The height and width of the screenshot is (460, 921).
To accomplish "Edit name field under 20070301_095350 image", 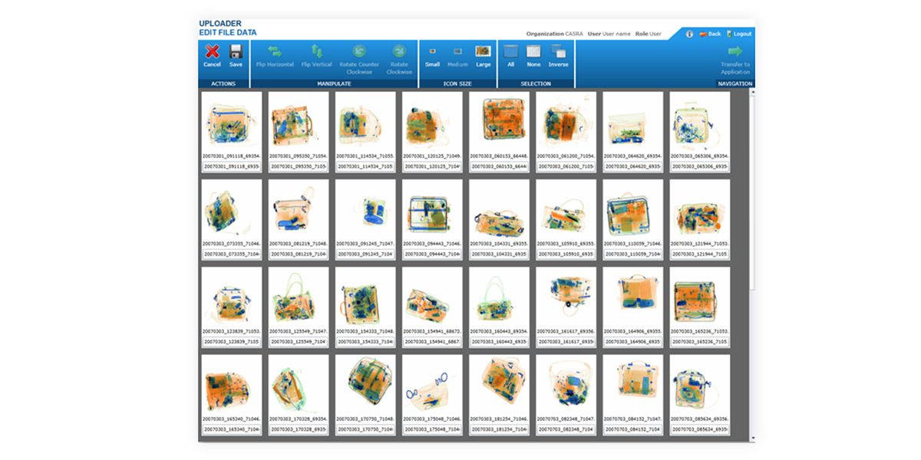I will click(x=299, y=166).
